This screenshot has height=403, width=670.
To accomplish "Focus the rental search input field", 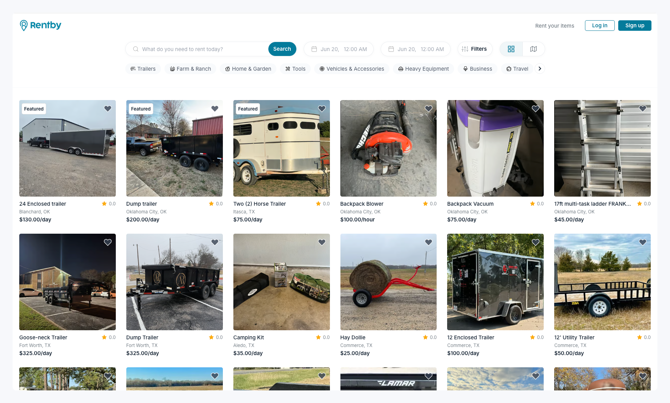I will point(197,49).
